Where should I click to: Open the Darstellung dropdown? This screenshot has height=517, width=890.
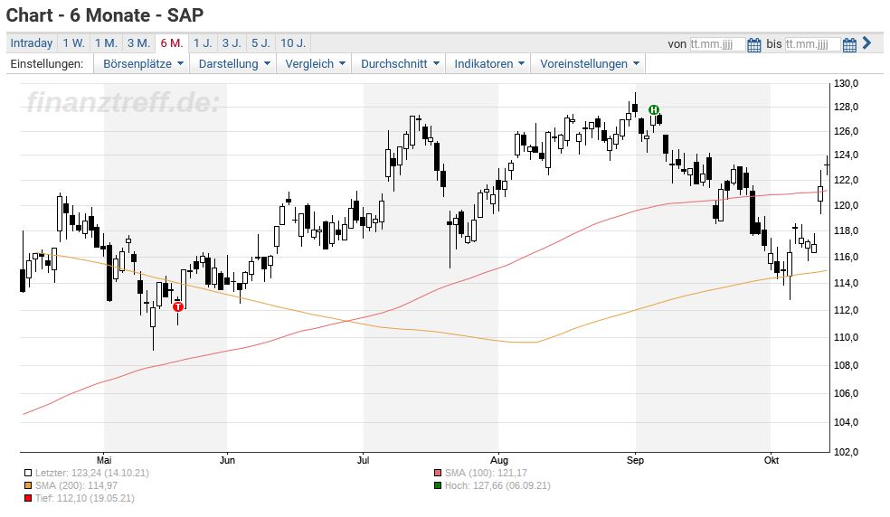(234, 63)
